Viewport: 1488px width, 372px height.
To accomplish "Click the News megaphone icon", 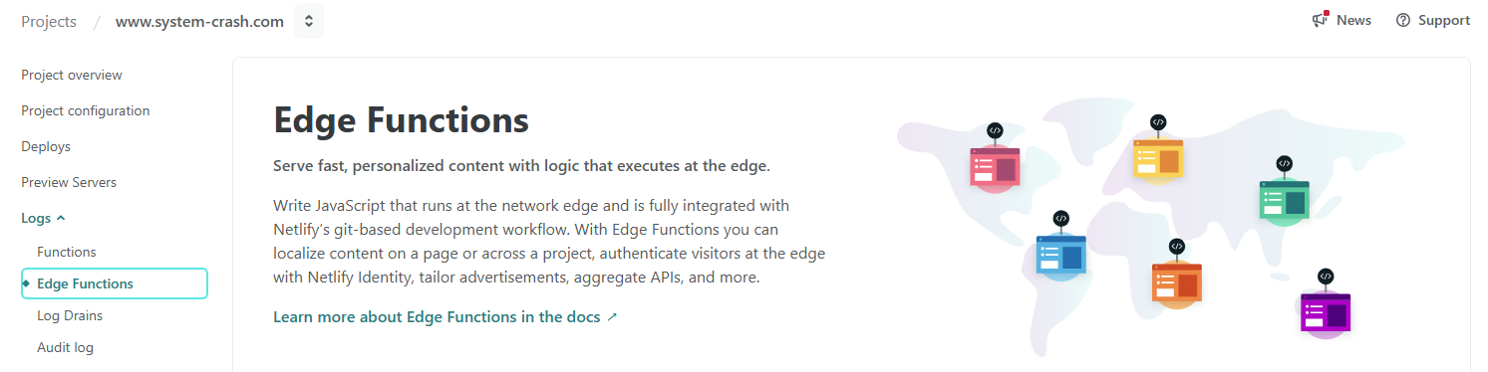I will click(x=1321, y=20).
